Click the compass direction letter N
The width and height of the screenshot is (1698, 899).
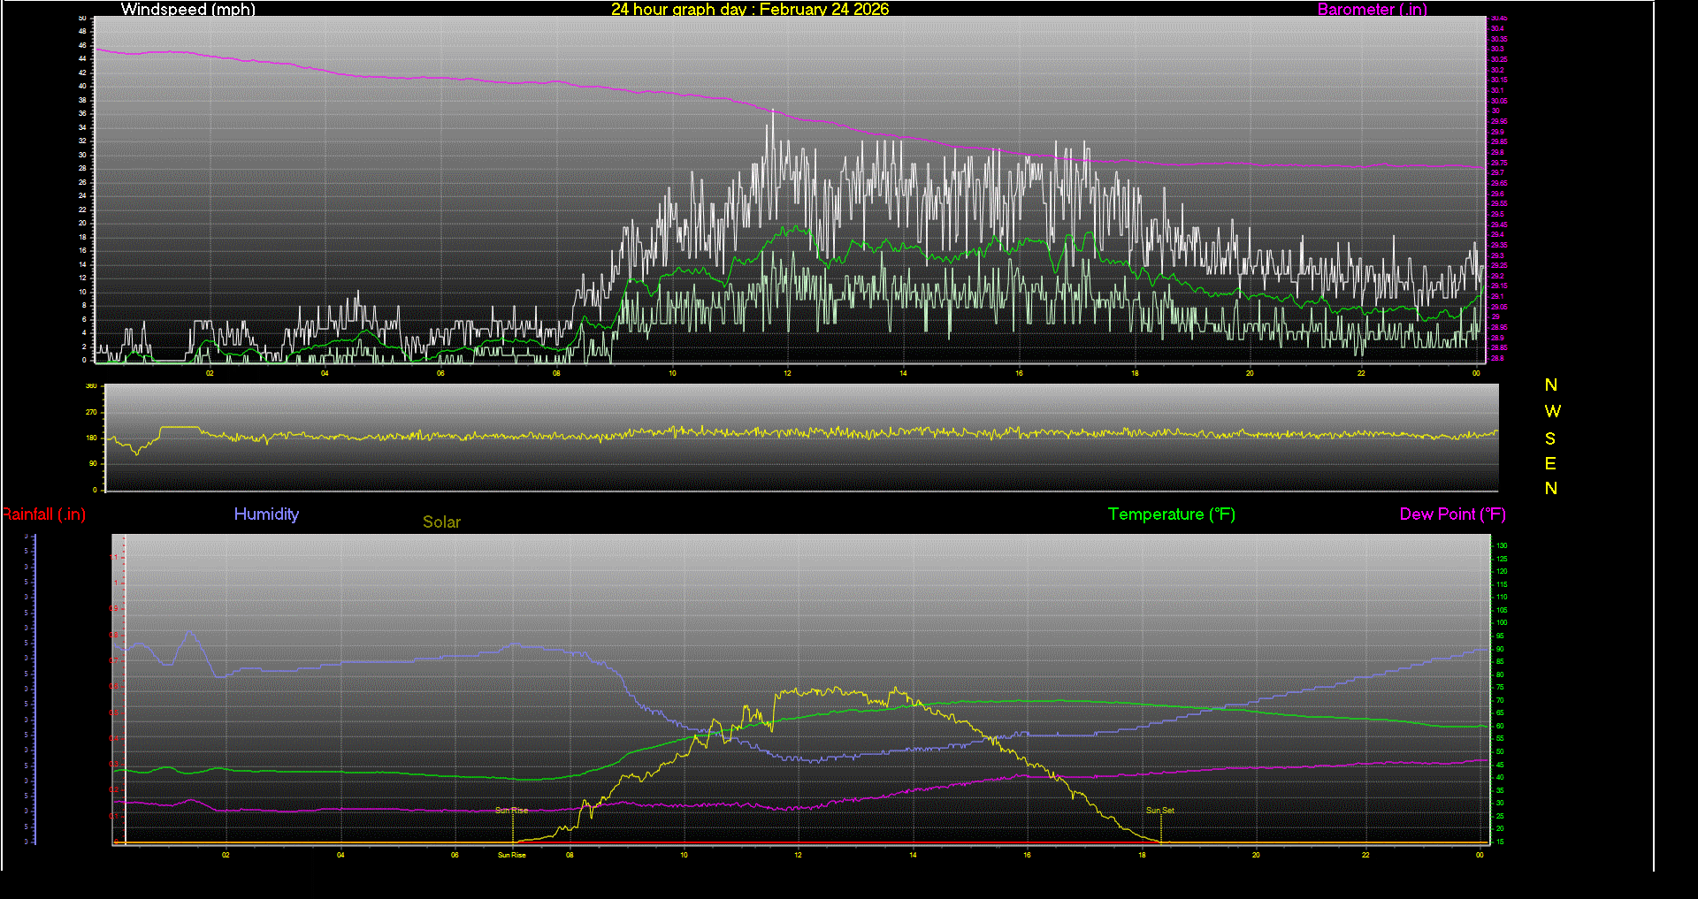1549,385
